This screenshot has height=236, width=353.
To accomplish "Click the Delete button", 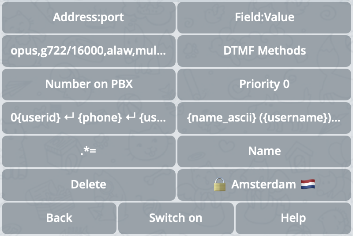I will tap(89, 185).
